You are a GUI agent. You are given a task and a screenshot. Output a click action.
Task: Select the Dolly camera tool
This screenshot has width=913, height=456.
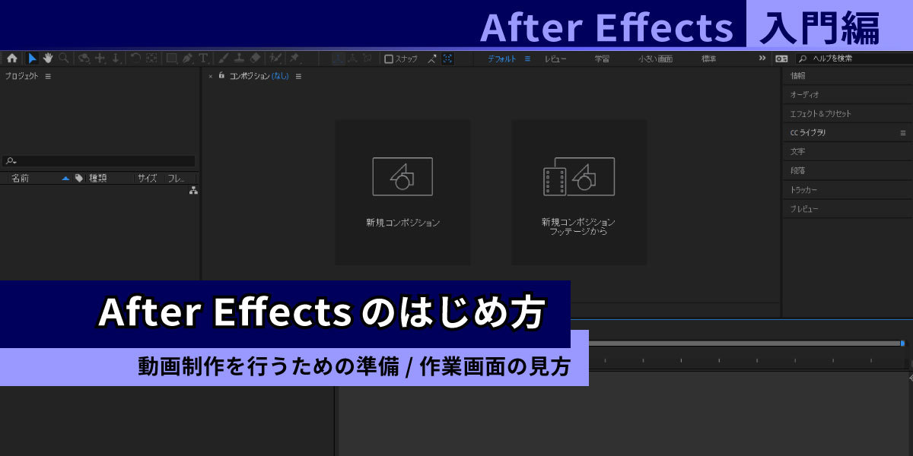pyautogui.click(x=116, y=58)
